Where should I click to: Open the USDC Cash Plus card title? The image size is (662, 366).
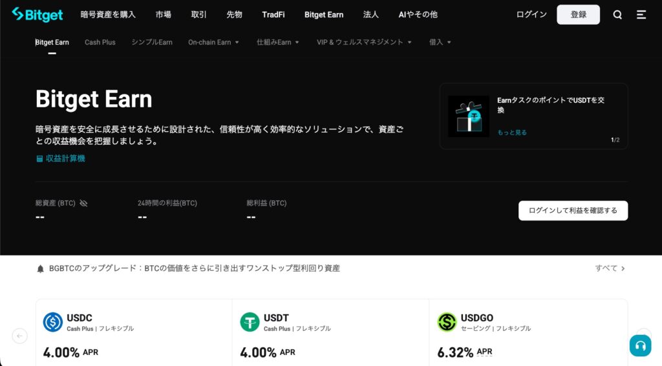pyautogui.click(x=80, y=318)
